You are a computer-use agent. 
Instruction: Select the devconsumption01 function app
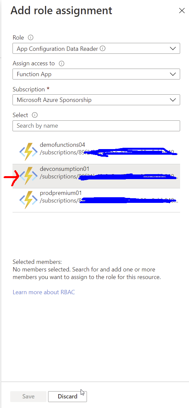pyautogui.click(x=96, y=176)
